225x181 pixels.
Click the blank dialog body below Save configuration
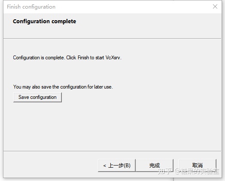tap(112, 126)
